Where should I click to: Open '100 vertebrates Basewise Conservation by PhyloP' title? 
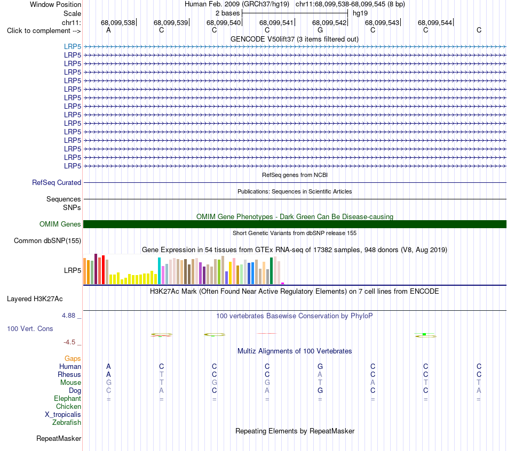(295, 316)
